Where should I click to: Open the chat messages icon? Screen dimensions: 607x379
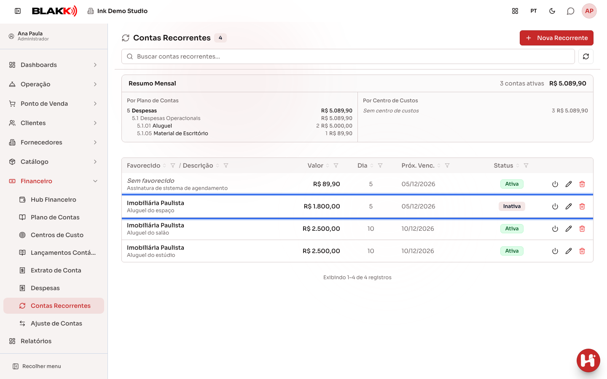tap(571, 11)
